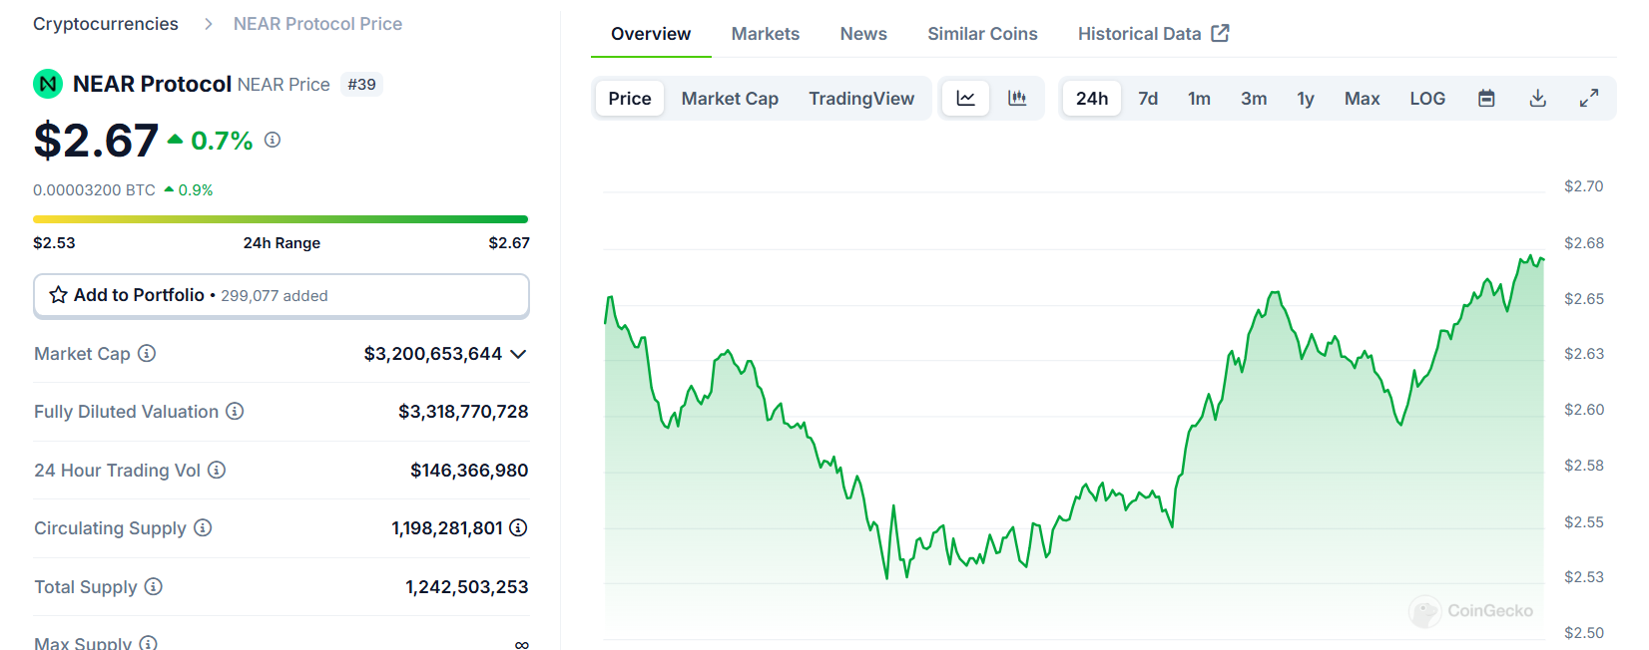This screenshot has width=1649, height=650.
Task: Select the TradingView chart toggle
Action: pos(861,99)
